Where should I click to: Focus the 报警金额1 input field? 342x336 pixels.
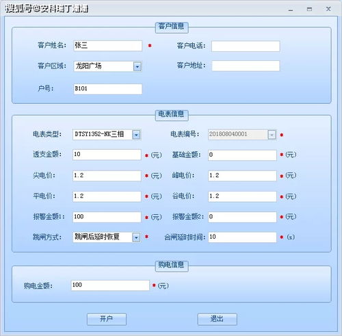(x=107, y=217)
